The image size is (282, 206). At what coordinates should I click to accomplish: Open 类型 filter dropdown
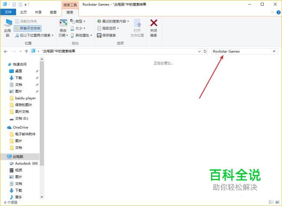pos(78,21)
